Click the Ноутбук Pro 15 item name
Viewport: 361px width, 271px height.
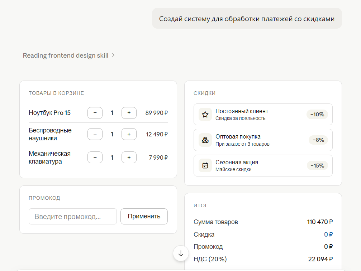click(x=50, y=113)
